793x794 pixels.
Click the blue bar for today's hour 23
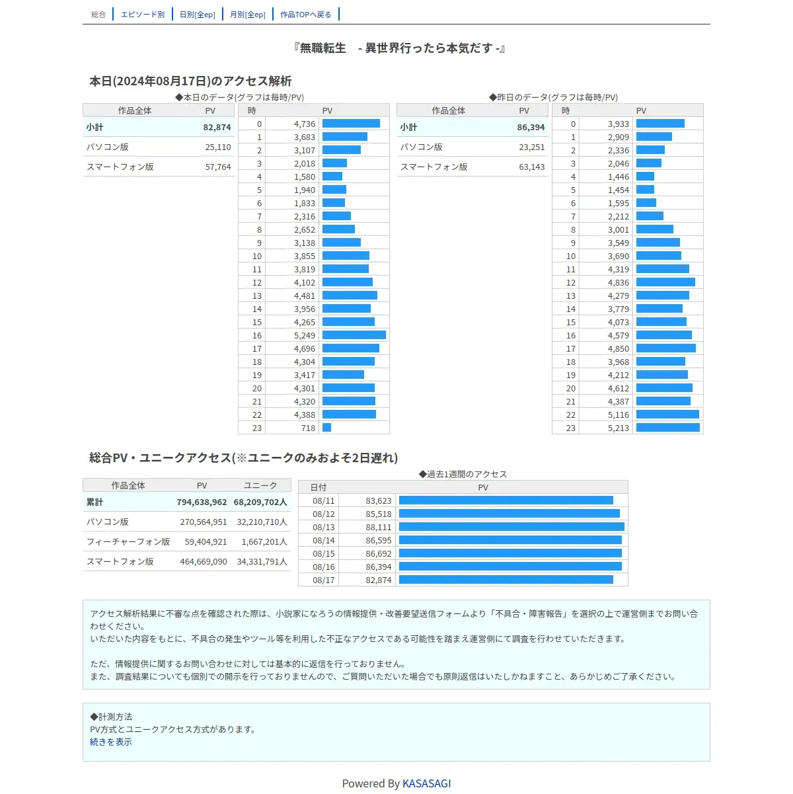pyautogui.click(x=326, y=428)
